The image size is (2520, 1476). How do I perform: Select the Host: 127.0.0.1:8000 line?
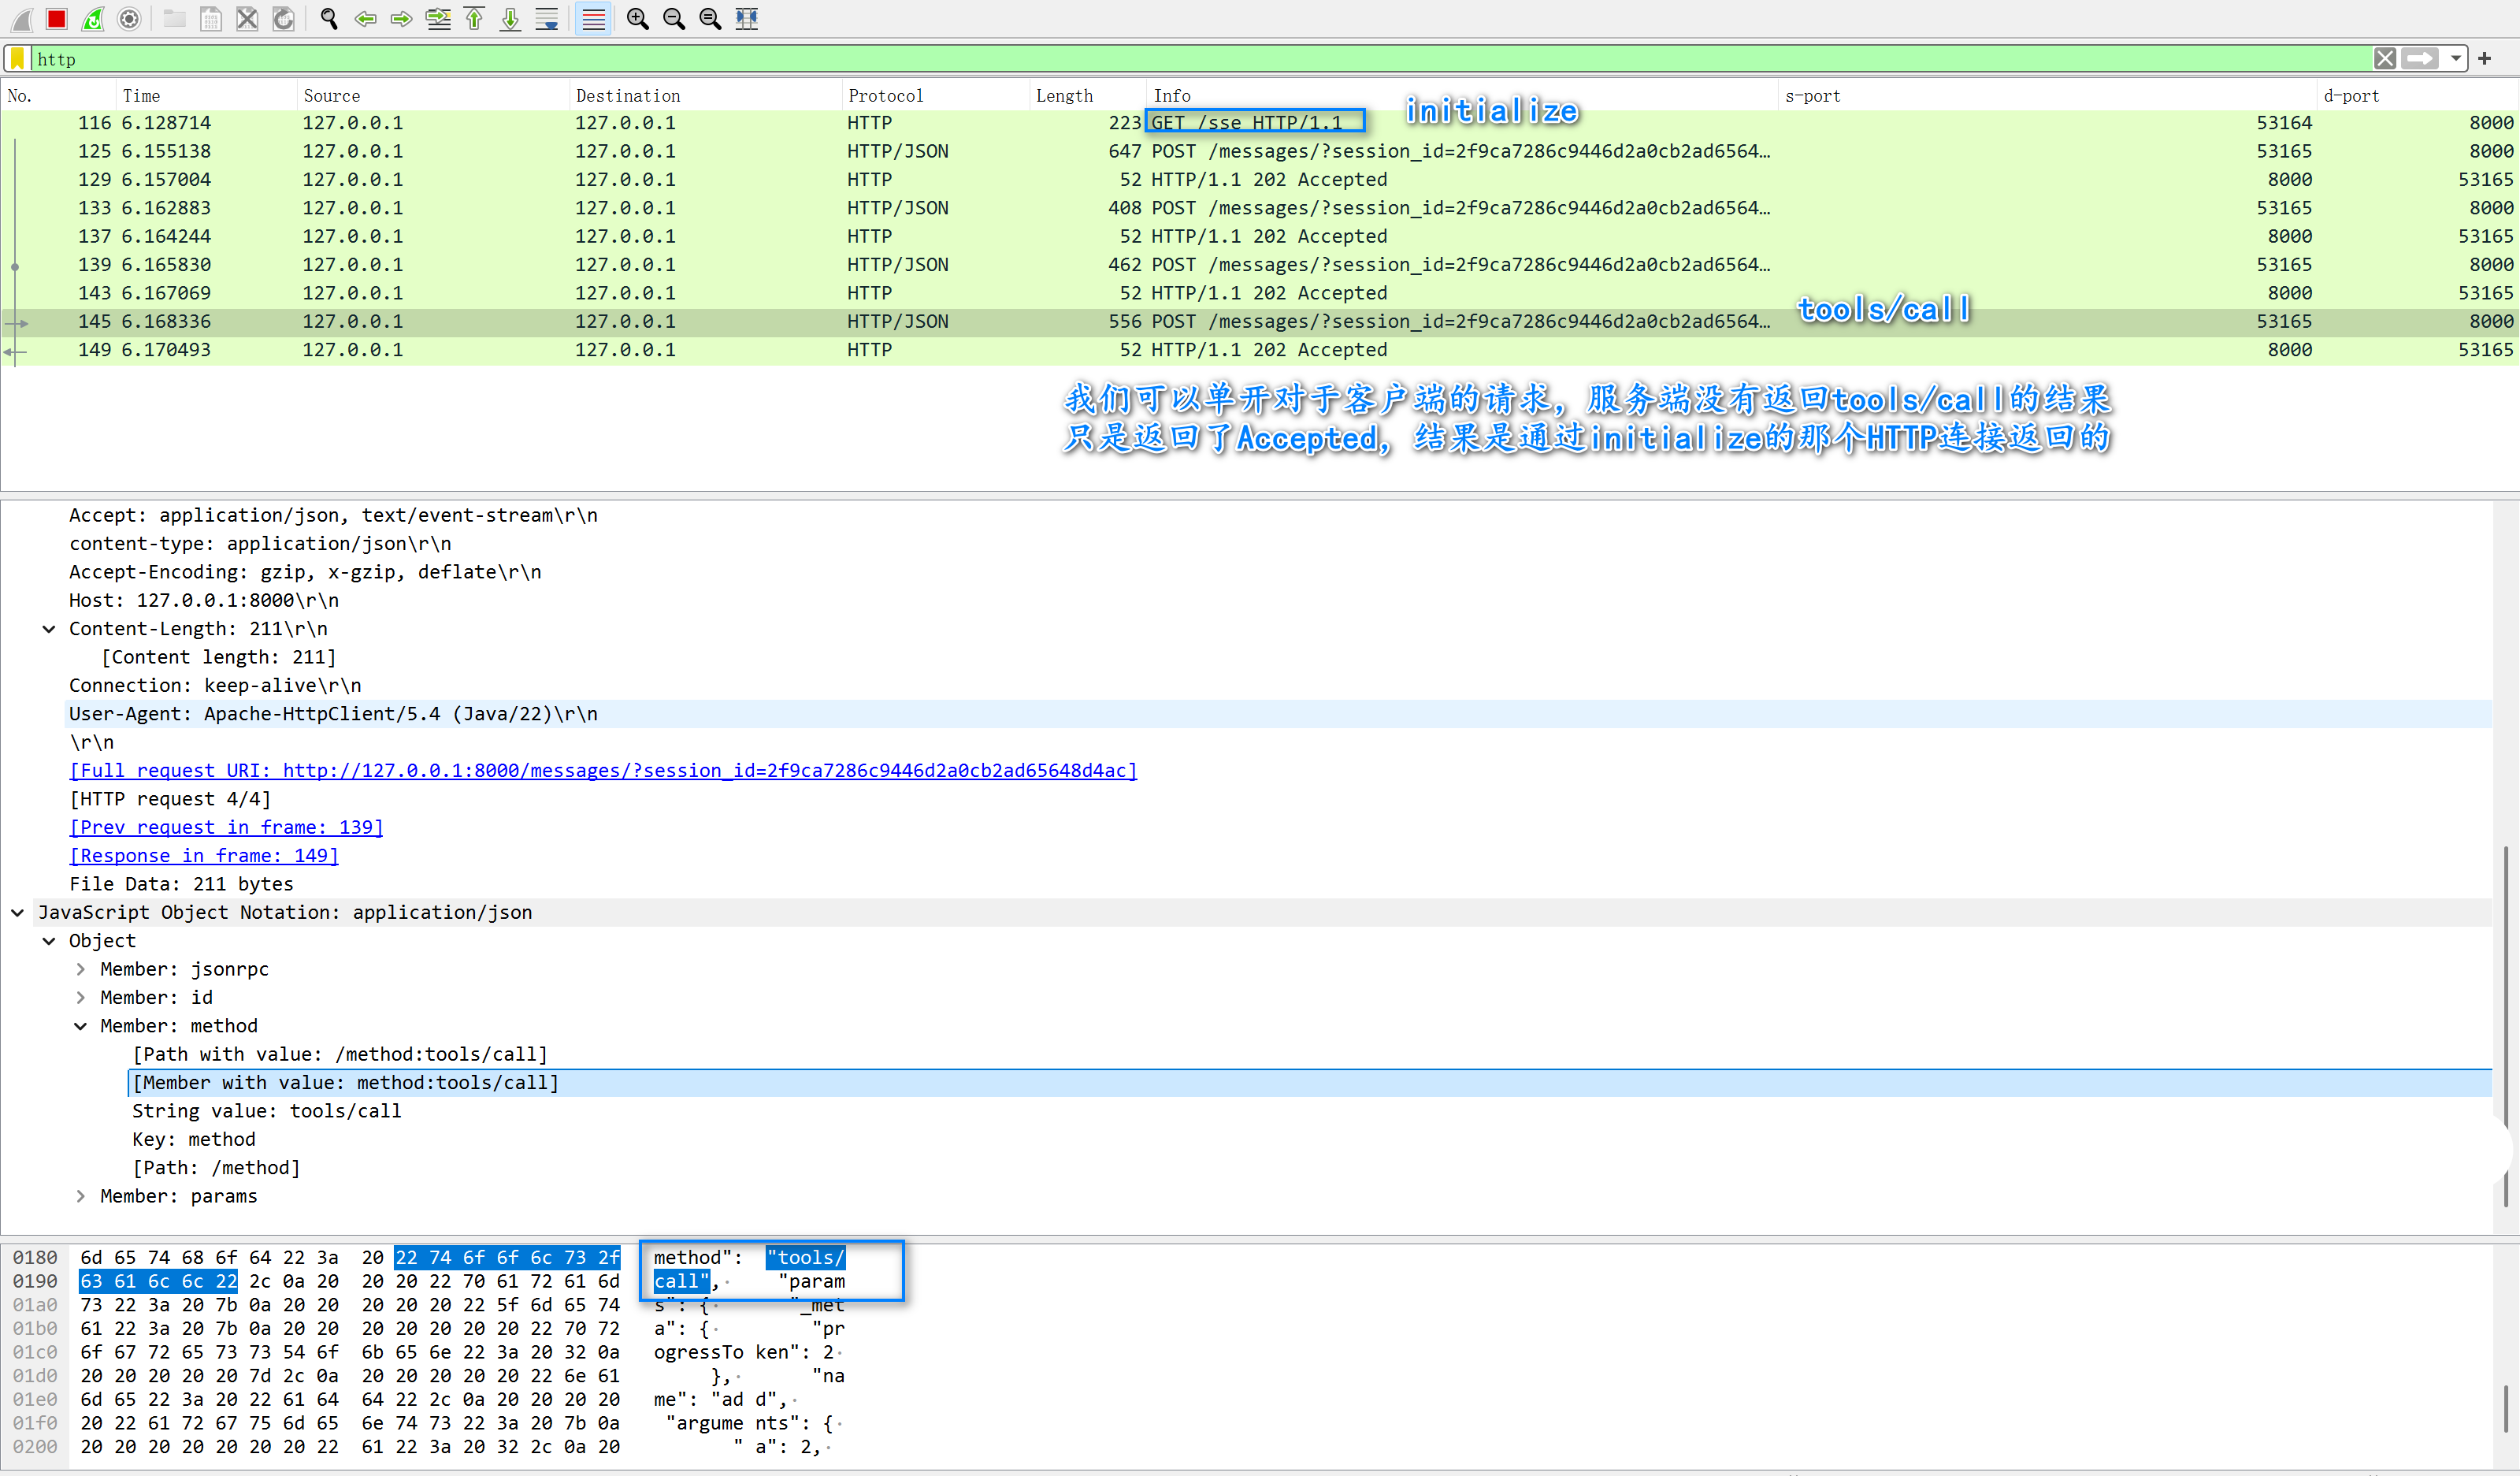pos(204,600)
